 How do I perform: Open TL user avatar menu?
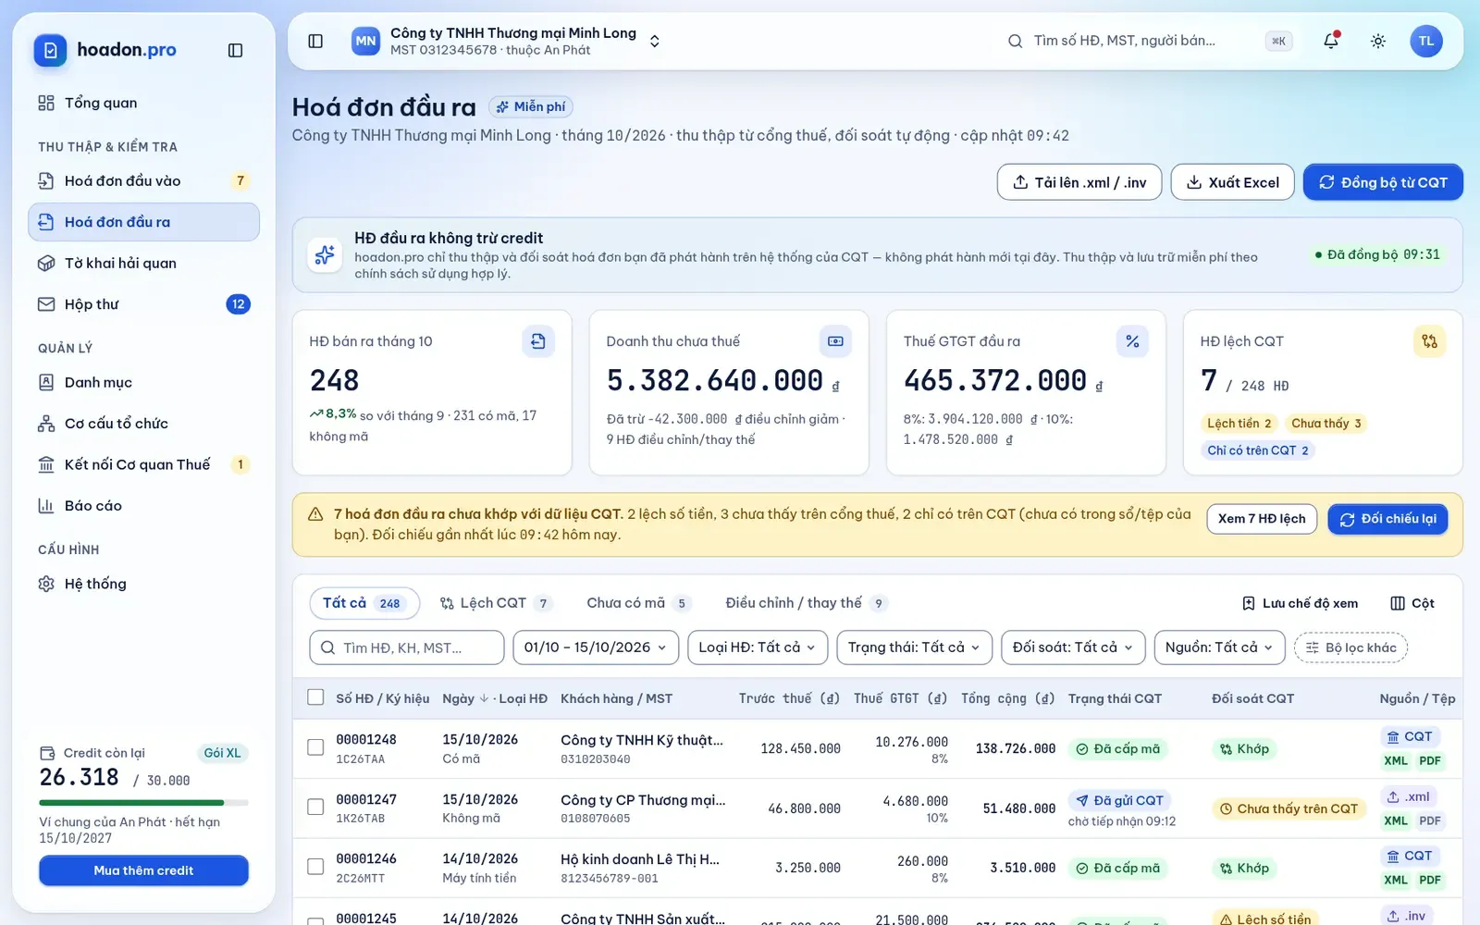coord(1426,41)
